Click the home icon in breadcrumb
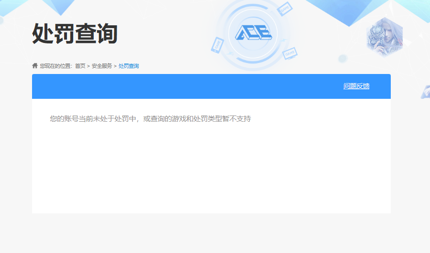The height and width of the screenshot is (253, 430). pyautogui.click(x=35, y=65)
